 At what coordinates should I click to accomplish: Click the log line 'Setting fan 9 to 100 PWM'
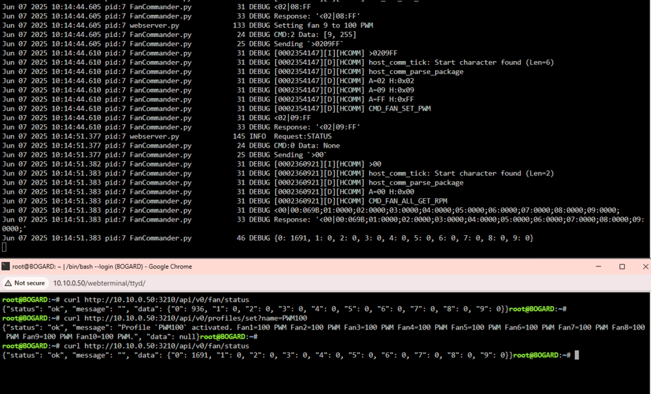point(324,25)
